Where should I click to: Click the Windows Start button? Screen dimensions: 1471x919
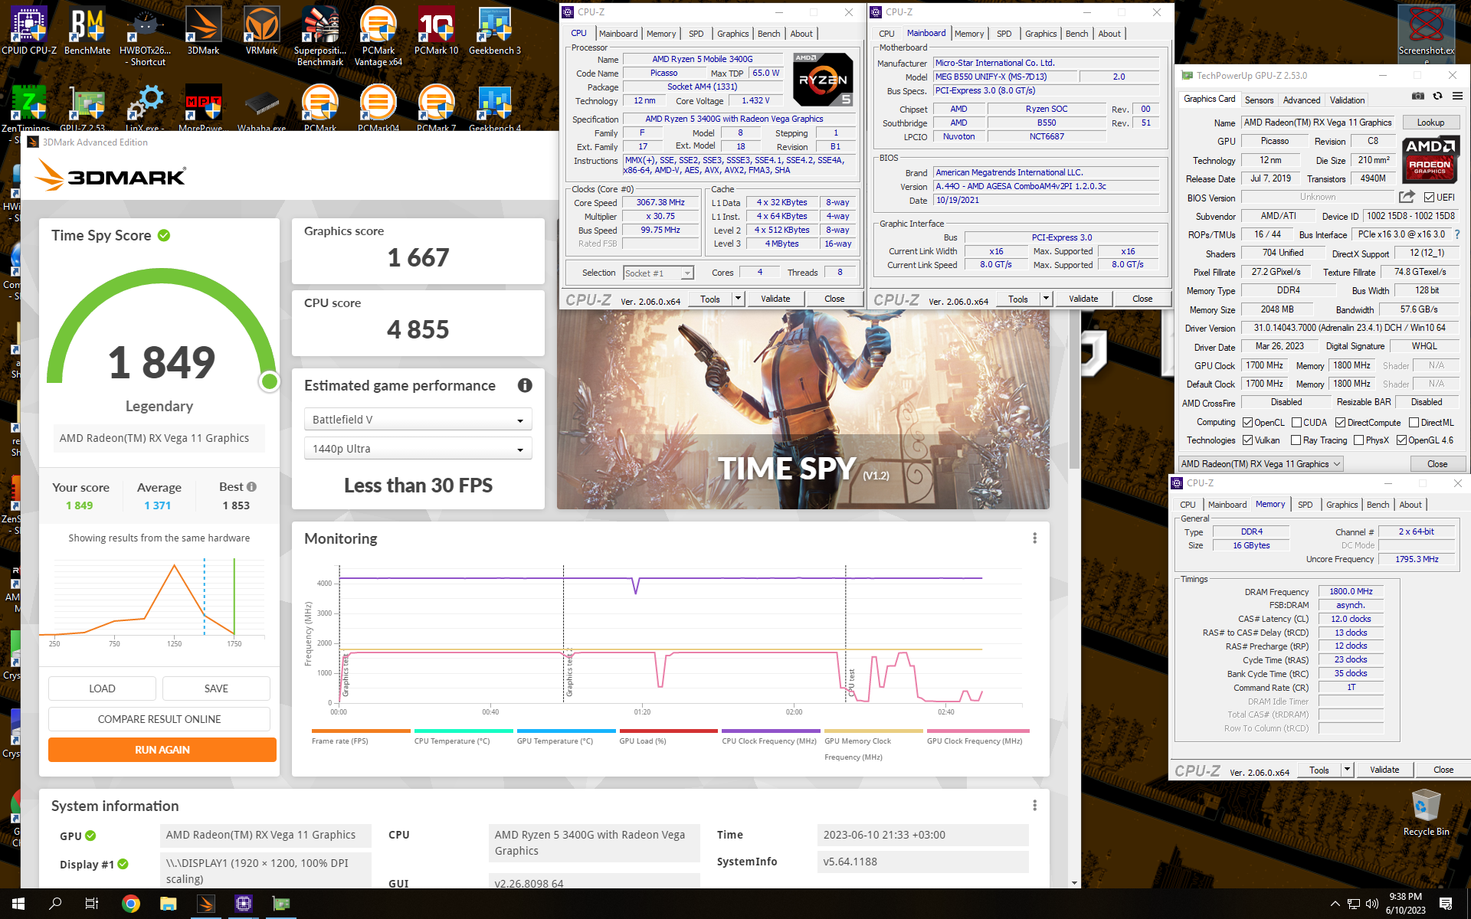click(x=18, y=904)
